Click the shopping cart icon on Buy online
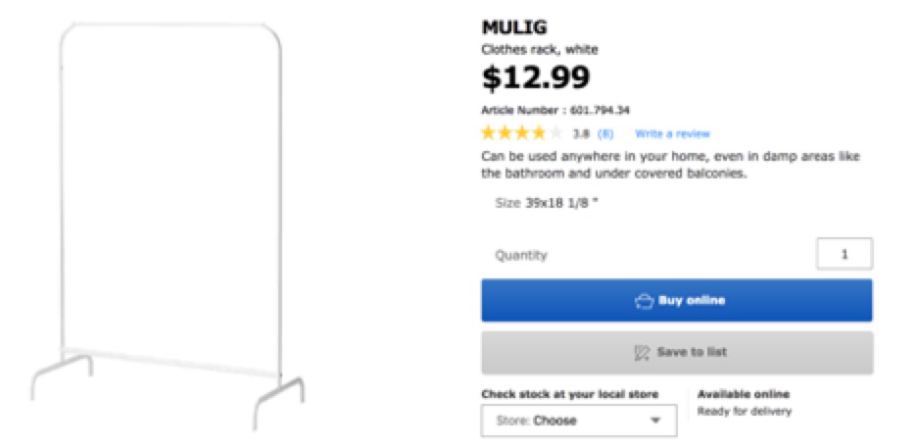 [x=644, y=301]
